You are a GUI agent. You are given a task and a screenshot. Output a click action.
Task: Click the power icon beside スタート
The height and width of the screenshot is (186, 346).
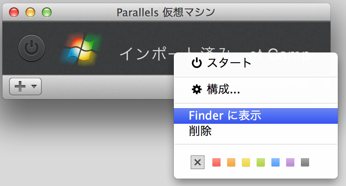[x=197, y=63]
